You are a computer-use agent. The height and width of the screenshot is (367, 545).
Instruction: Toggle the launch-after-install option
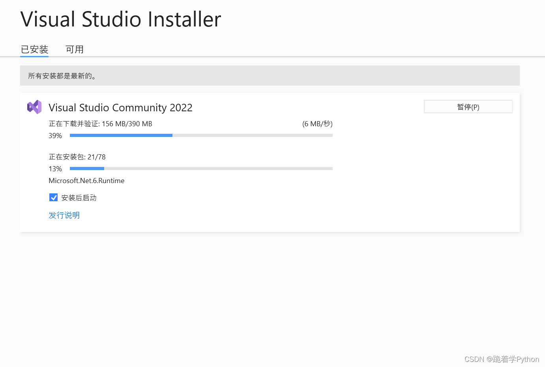pyautogui.click(x=53, y=197)
